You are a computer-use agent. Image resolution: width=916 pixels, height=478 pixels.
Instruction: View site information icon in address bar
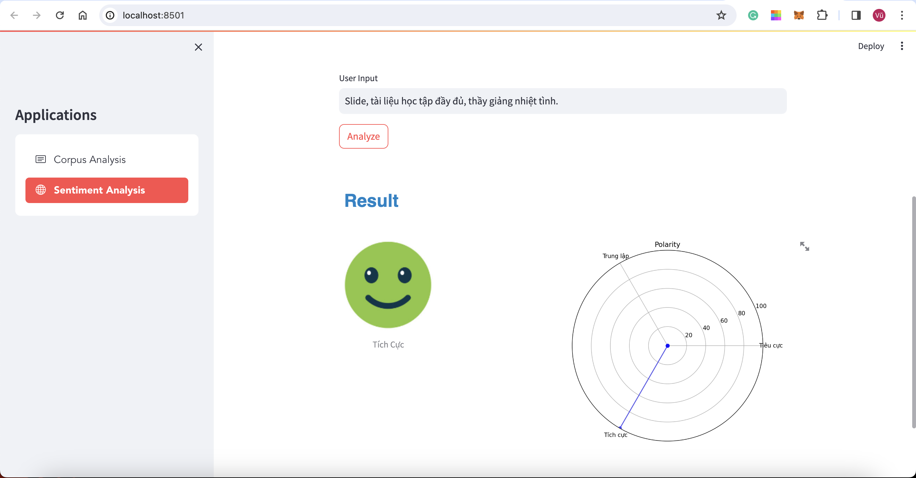pos(110,15)
